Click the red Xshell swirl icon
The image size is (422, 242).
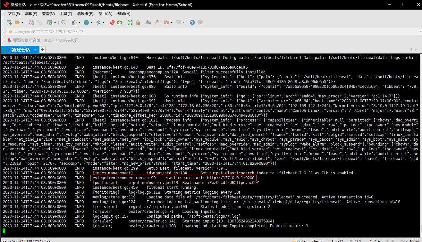point(112,22)
